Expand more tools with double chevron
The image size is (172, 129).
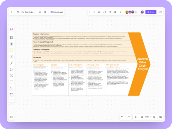tap(120, 12)
